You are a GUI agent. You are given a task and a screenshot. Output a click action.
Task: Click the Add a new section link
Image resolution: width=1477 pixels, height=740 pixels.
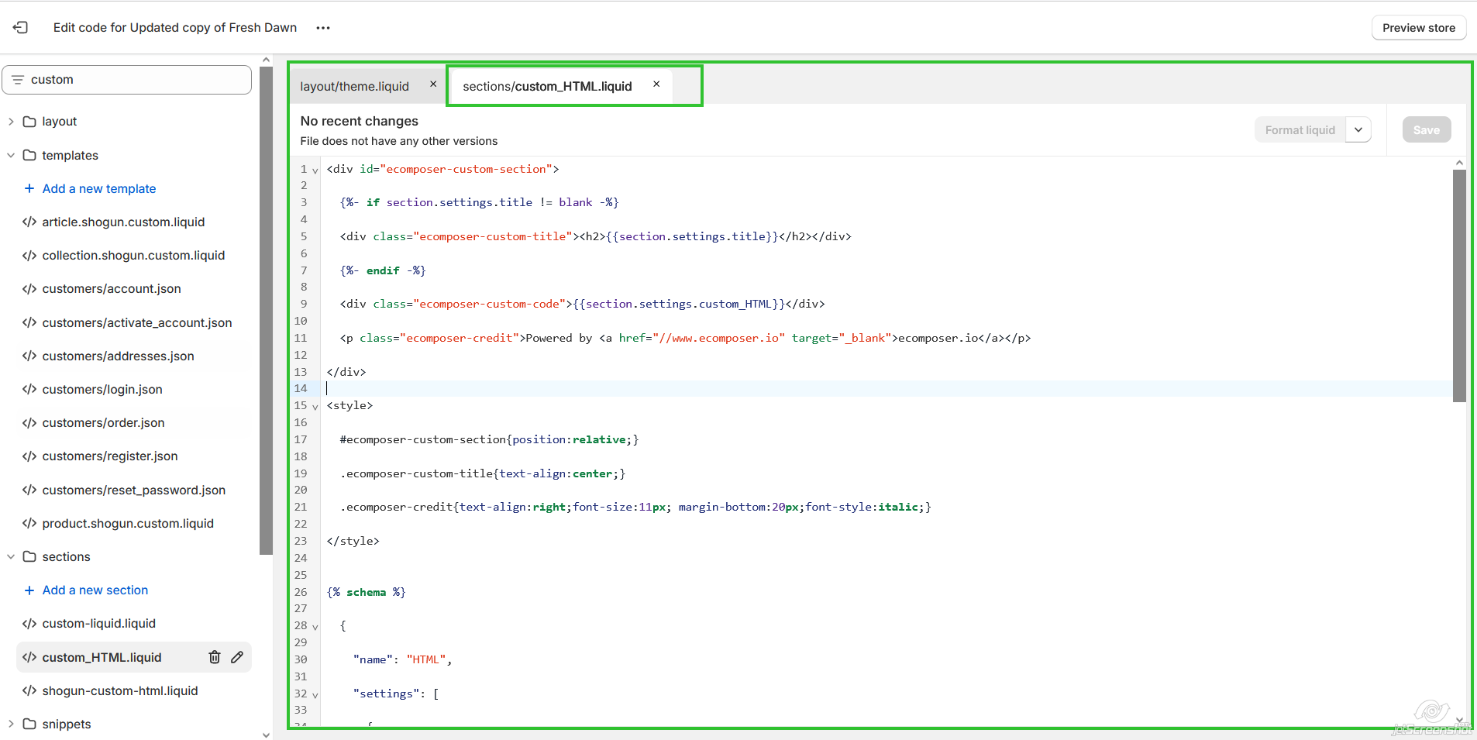[95, 590]
